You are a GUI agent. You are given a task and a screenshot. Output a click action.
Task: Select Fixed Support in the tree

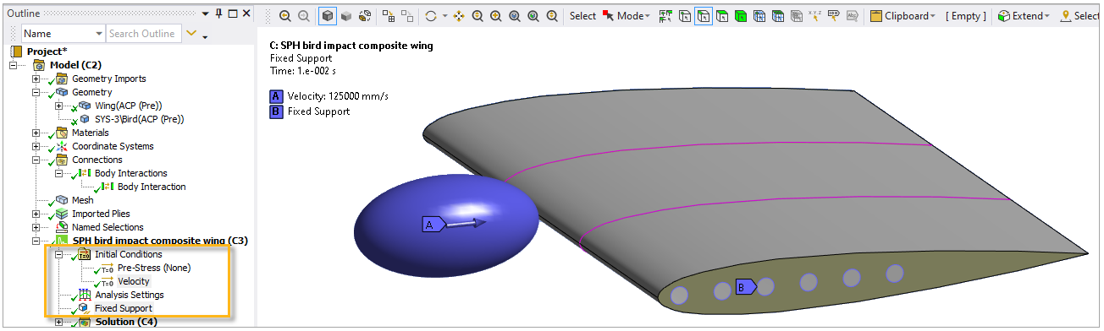click(x=124, y=308)
